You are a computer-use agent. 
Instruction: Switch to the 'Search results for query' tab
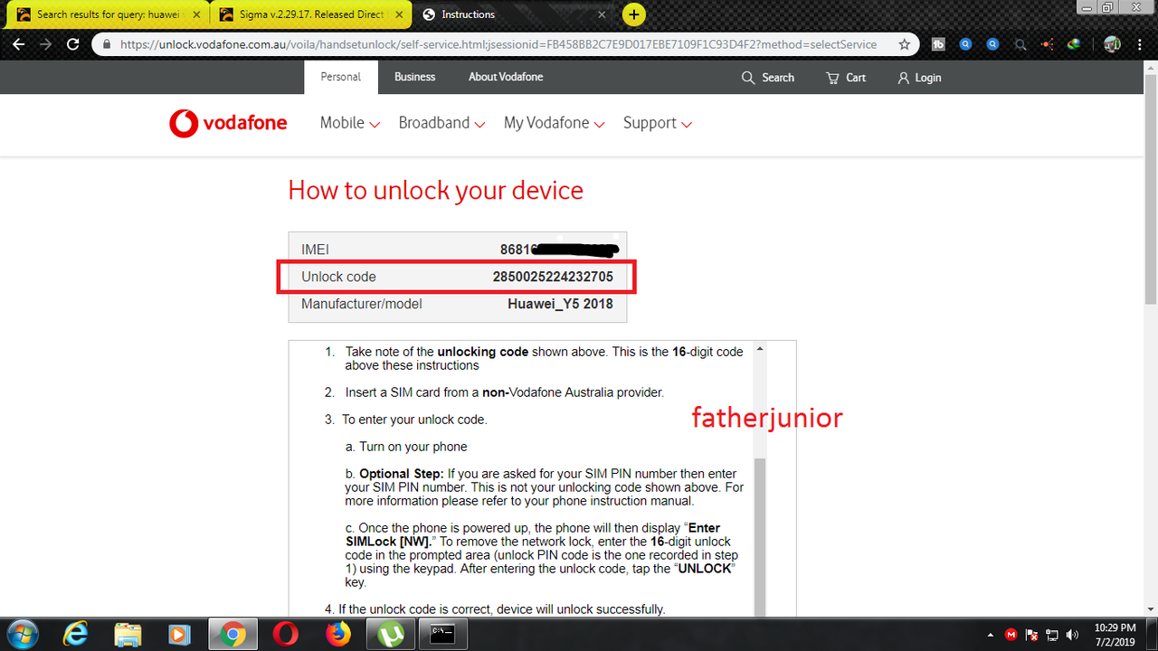[107, 14]
